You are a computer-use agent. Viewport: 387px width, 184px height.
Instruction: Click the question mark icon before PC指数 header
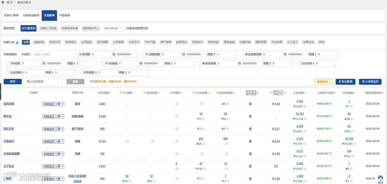121,93
